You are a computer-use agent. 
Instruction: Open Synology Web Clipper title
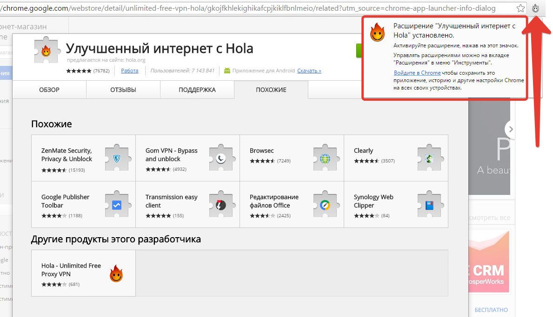(x=373, y=201)
